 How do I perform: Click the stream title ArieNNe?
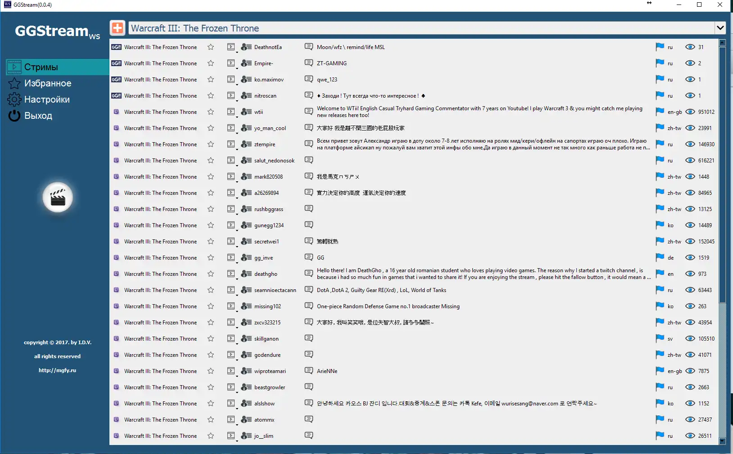coord(327,371)
